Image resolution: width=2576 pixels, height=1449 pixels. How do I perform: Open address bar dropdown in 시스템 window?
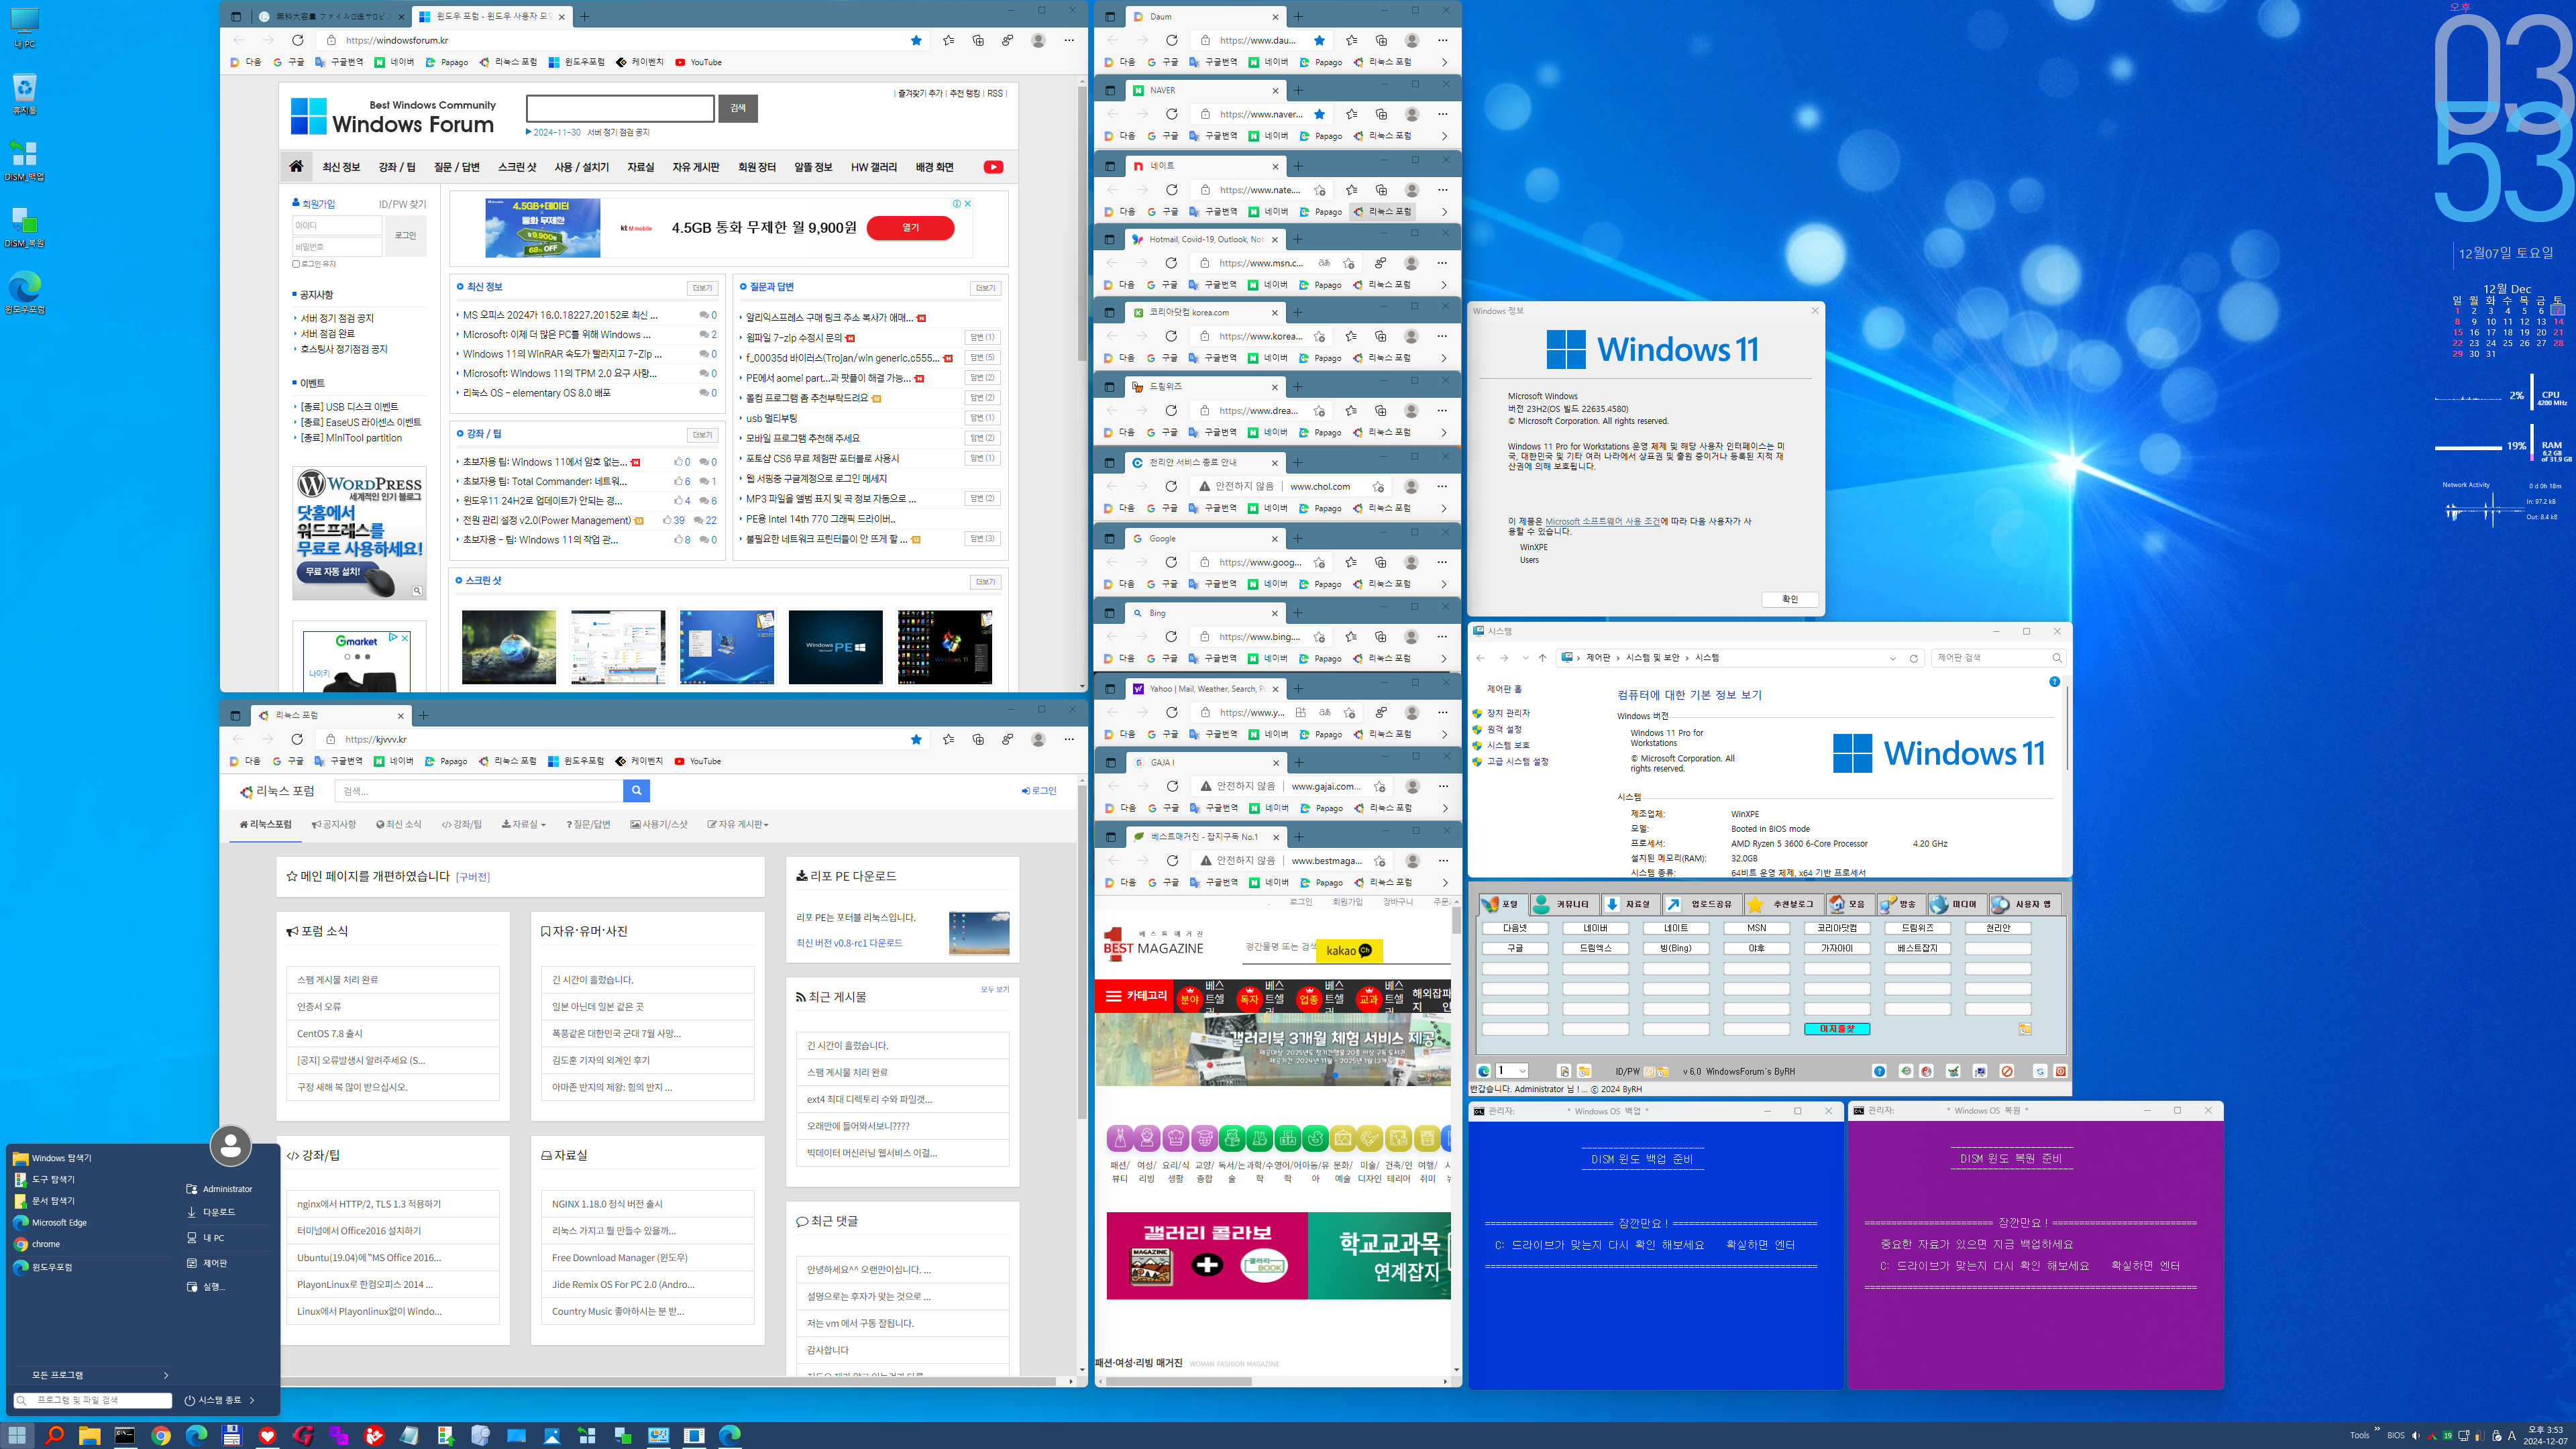1893,658
